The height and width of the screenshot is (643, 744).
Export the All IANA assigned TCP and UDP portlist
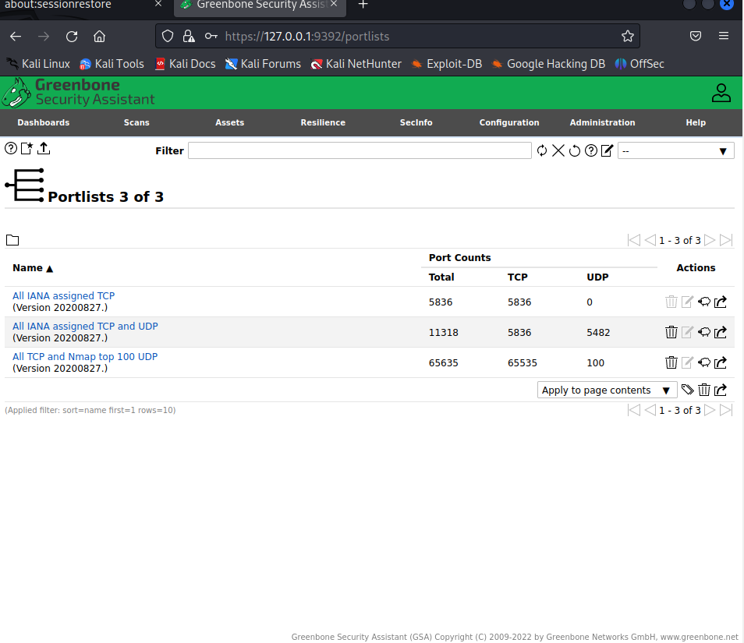pos(721,332)
